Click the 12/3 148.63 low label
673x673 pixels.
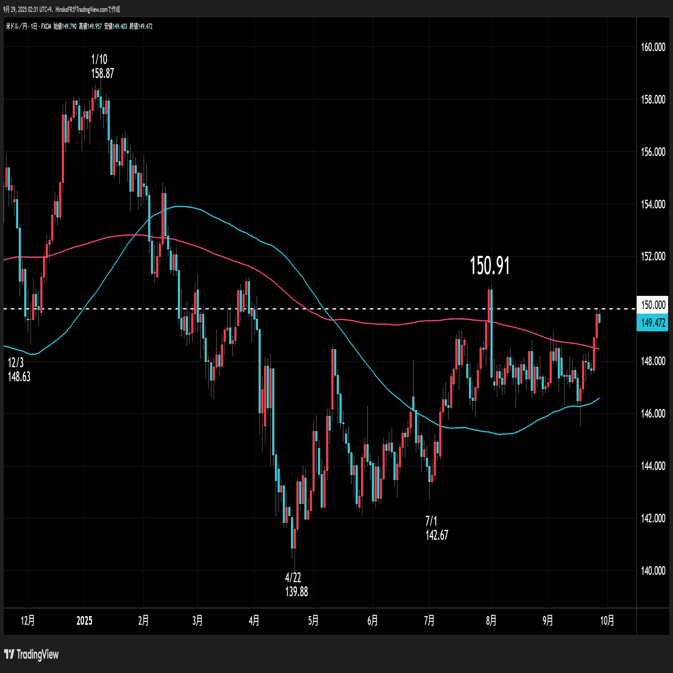coord(19,370)
